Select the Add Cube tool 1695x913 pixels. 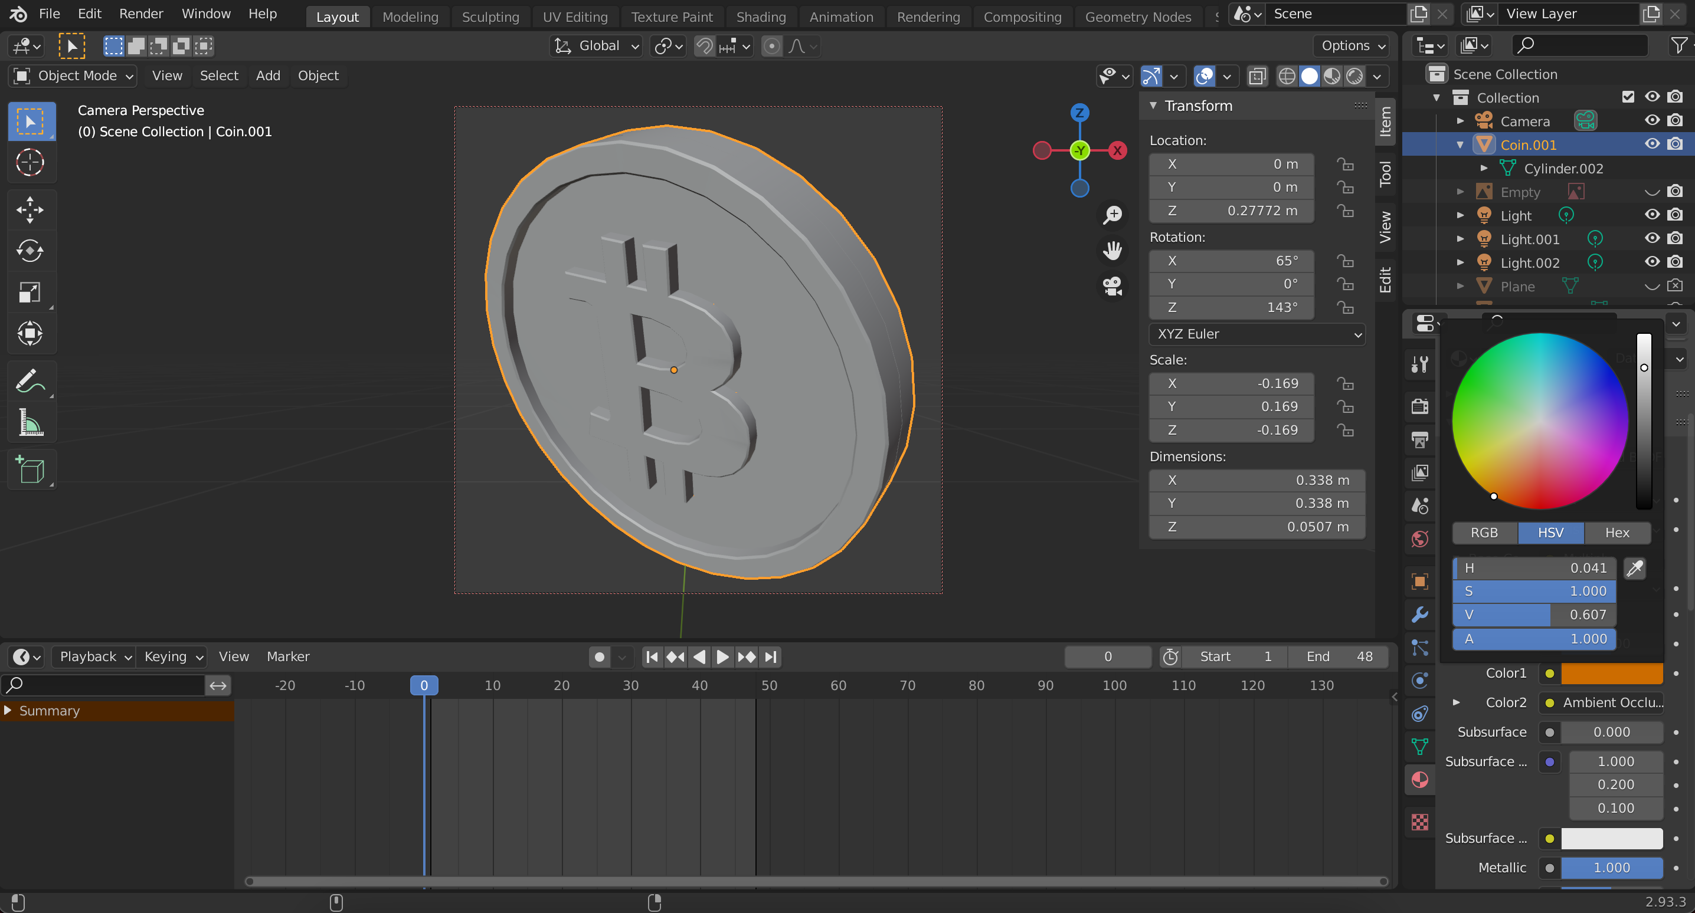click(30, 470)
